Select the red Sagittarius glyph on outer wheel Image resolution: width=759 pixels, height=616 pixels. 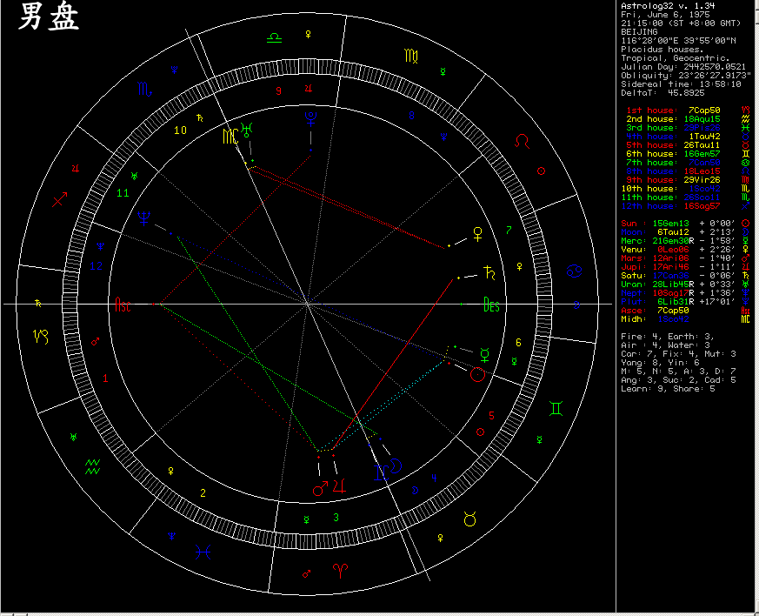60,200
